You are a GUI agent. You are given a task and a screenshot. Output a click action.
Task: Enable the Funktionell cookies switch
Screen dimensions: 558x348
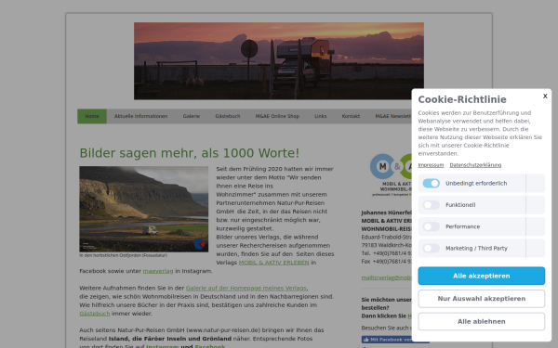(431, 205)
